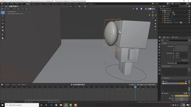Open the File menu
The width and height of the screenshot is (191, 107).
tap(4, 4)
